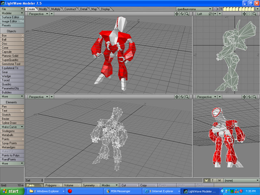This screenshot has height=195, width=260.
Task: Click the pan icon in the Left (ZY) viewport
Action: point(244,14)
